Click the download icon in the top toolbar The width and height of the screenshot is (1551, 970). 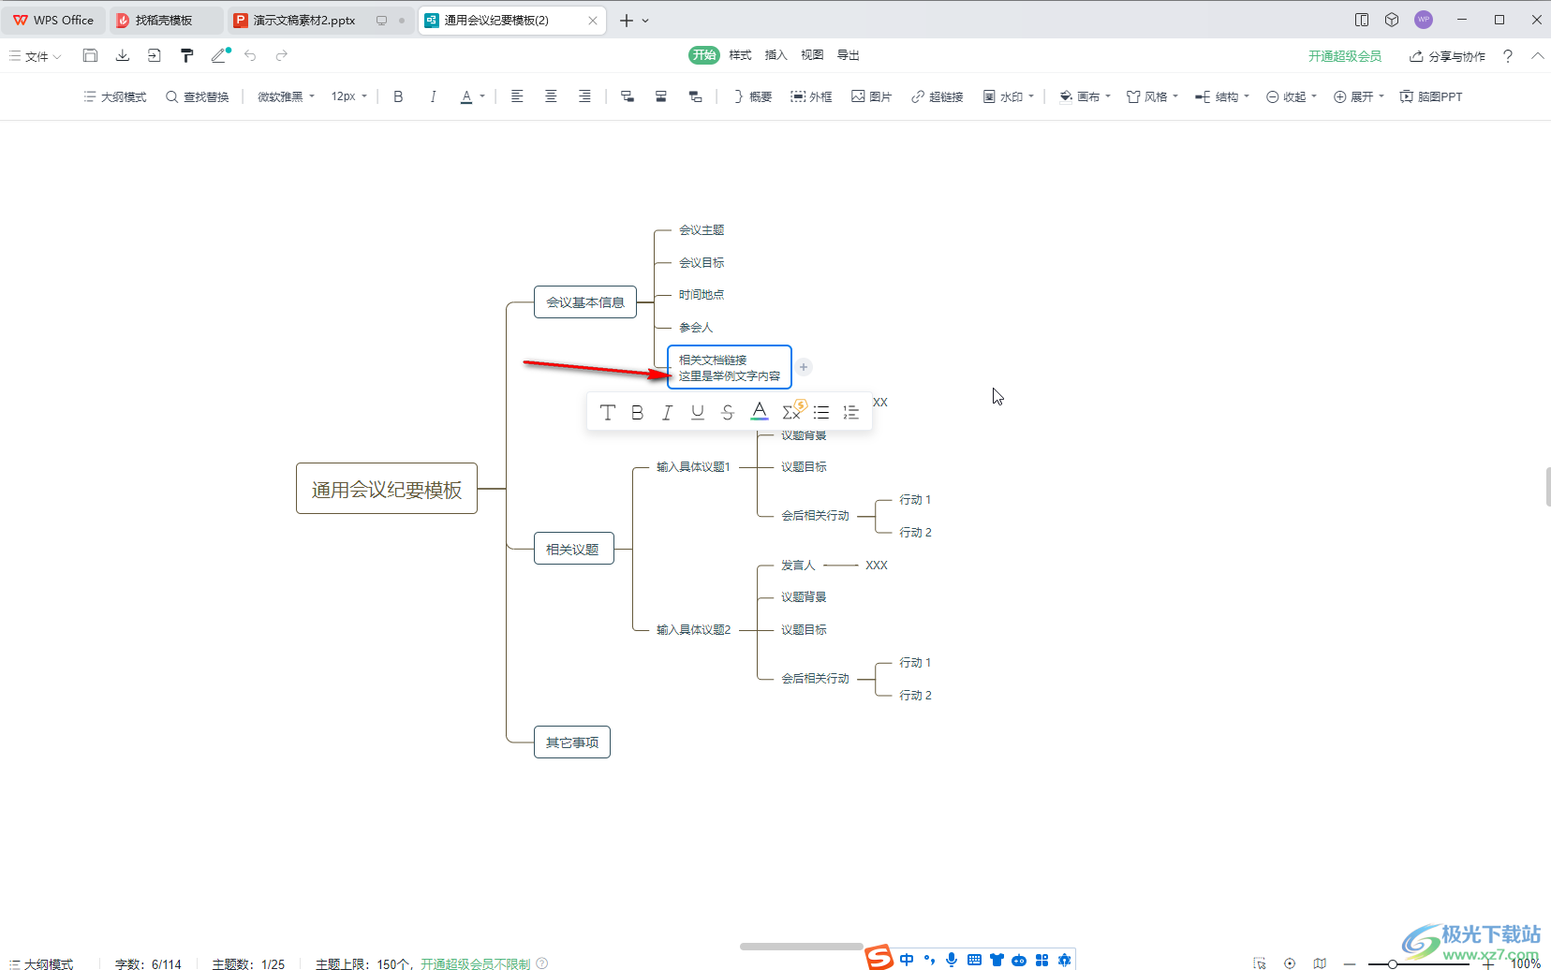(x=123, y=55)
